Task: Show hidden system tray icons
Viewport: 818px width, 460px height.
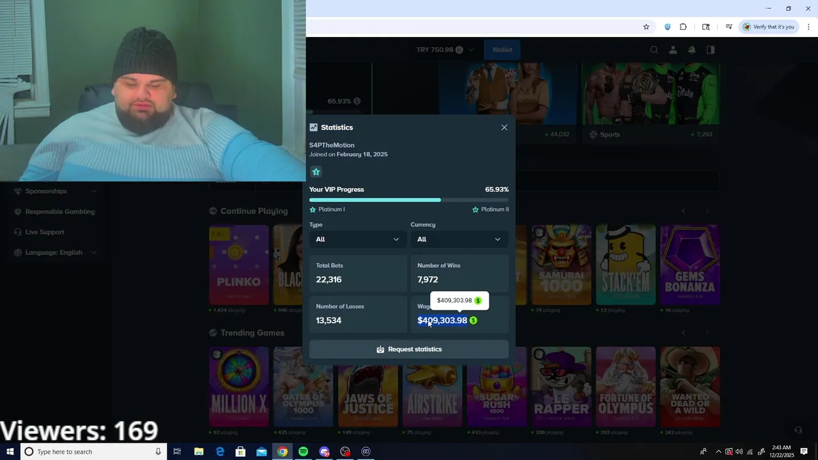Action: (x=718, y=452)
